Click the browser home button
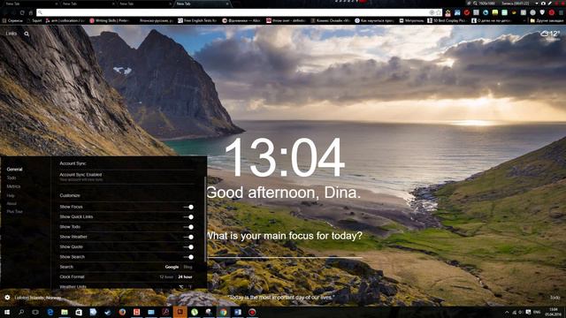 point(31,12)
